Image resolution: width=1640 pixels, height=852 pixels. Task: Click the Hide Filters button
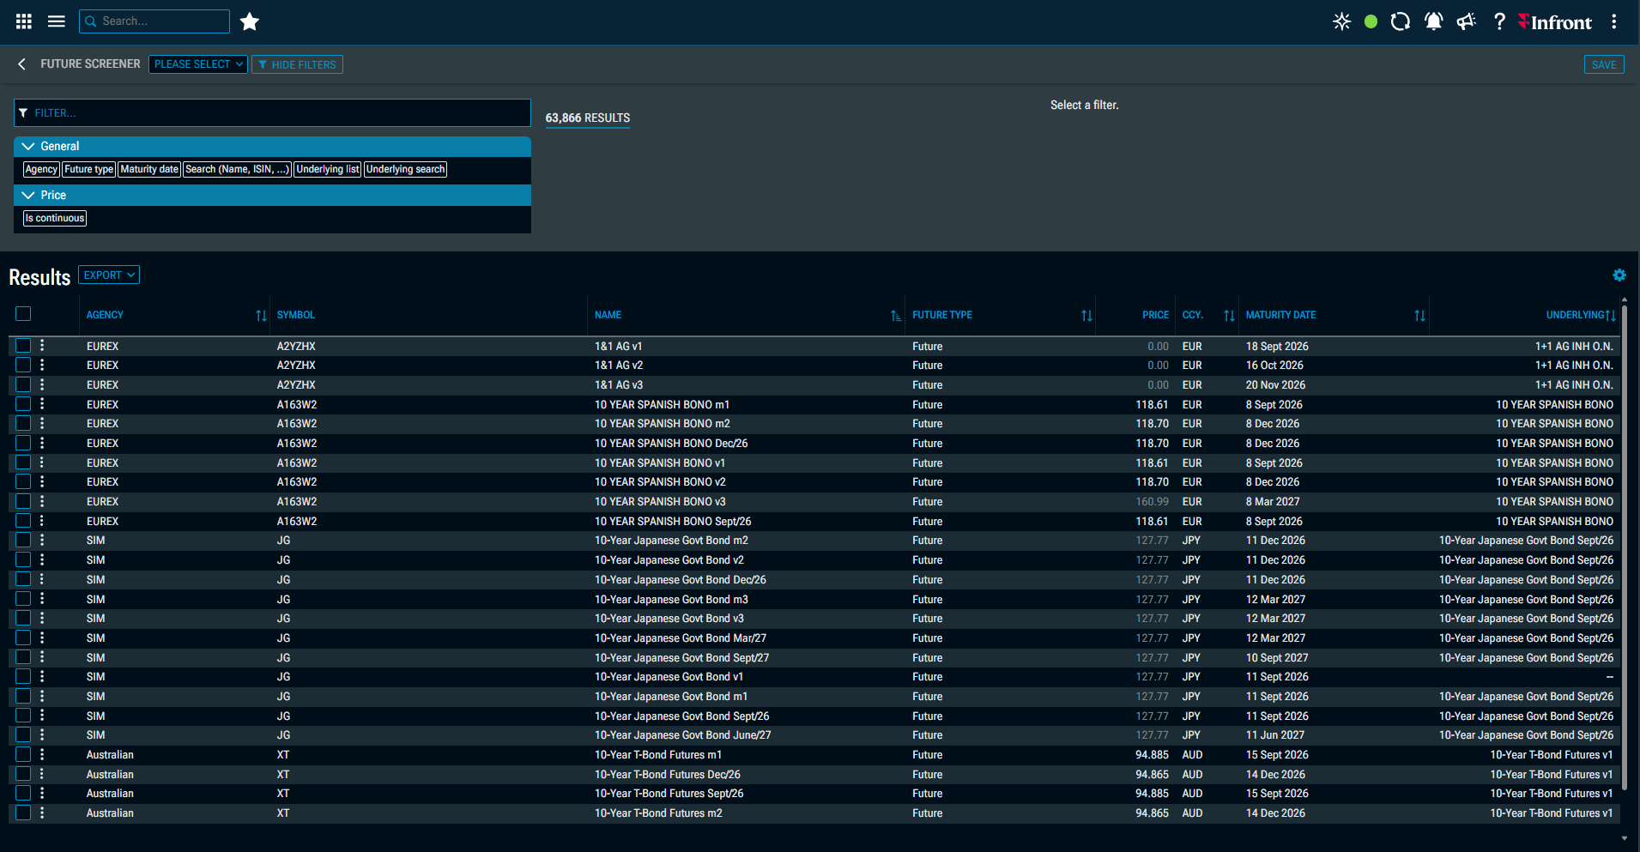tap(297, 64)
